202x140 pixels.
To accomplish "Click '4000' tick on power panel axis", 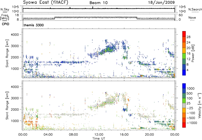I will tap(15, 35).
